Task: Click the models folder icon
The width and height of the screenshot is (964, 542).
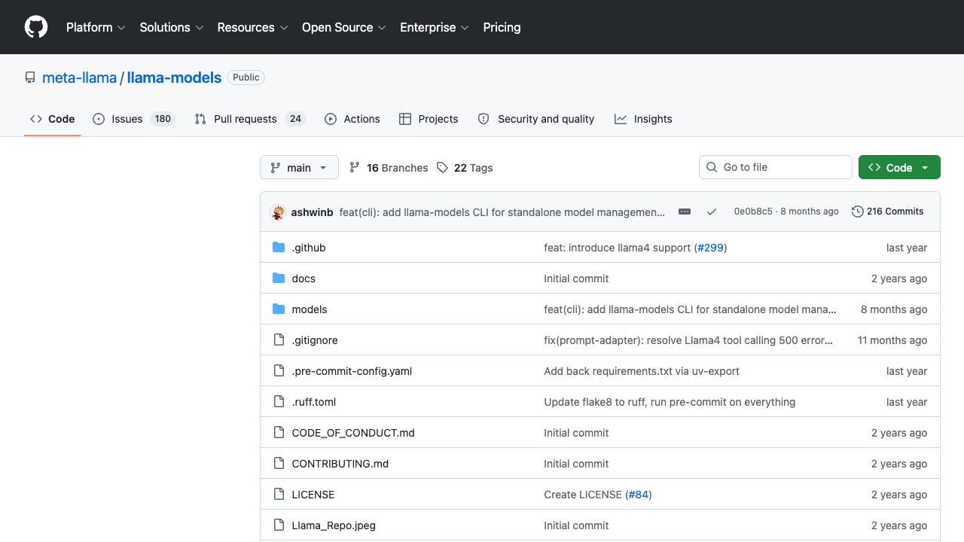Action: tap(279, 309)
